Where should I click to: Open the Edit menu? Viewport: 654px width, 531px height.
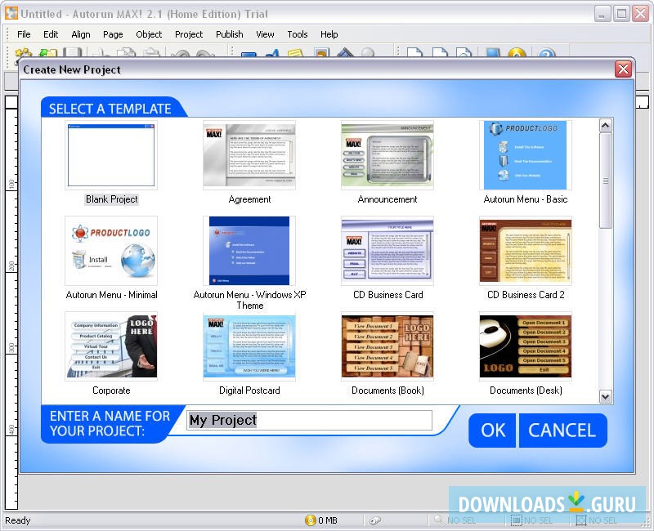(x=51, y=34)
